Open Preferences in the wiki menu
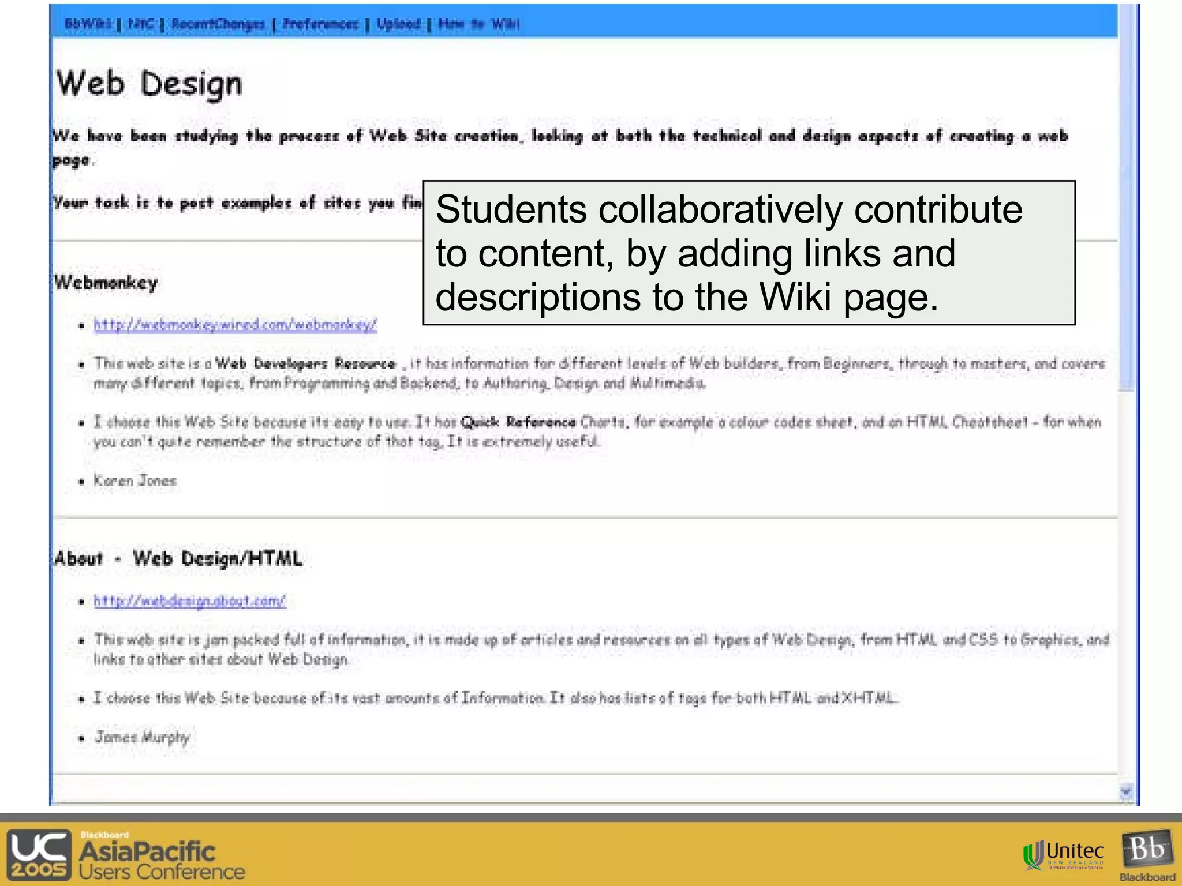This screenshot has width=1182, height=886. (x=320, y=24)
